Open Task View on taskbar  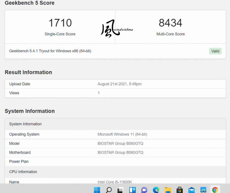121,190
